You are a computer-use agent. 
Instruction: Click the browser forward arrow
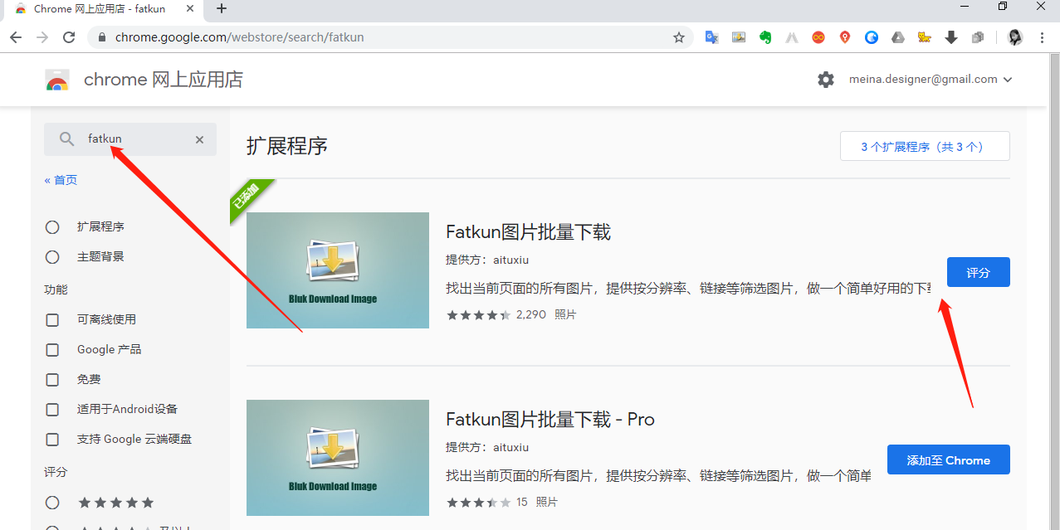[x=42, y=37]
